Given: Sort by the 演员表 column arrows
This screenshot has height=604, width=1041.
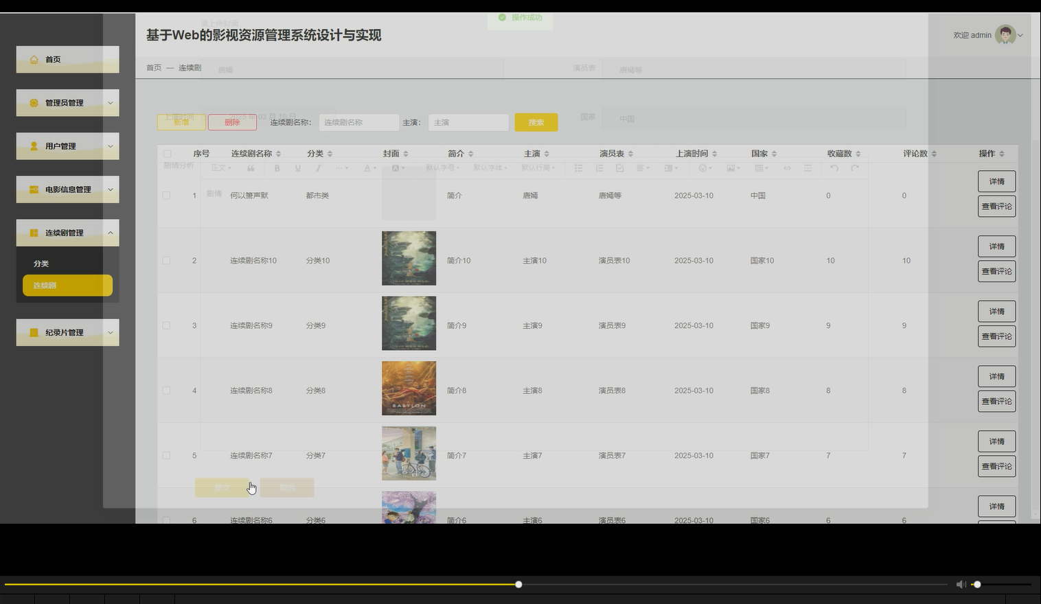Looking at the screenshot, I should [630, 154].
